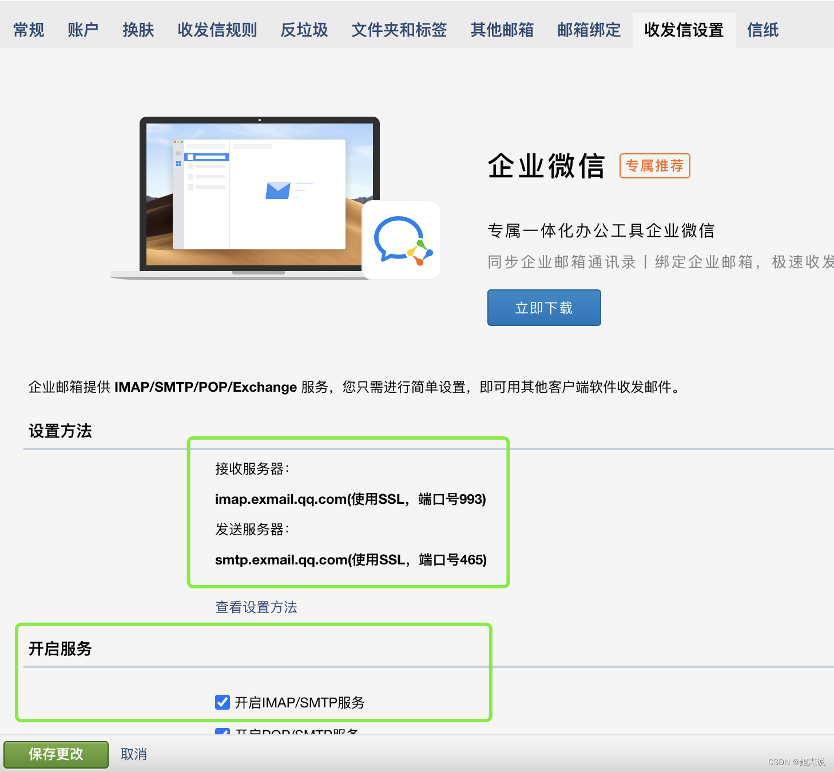Open the 常规 settings tab
Image resolution: width=834 pixels, height=772 pixels.
[29, 30]
